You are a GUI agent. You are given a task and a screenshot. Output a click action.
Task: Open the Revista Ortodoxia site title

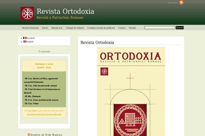click(x=65, y=11)
